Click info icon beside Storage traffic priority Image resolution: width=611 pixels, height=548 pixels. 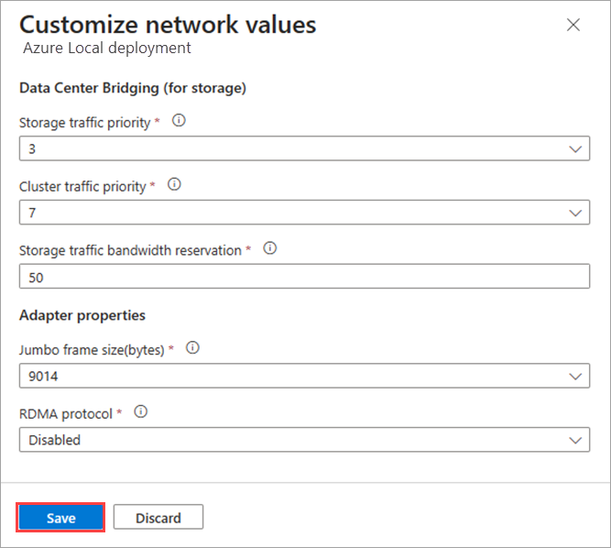179,121
